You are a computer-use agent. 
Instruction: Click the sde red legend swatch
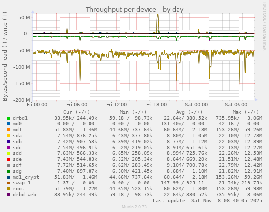pos(8,159)
